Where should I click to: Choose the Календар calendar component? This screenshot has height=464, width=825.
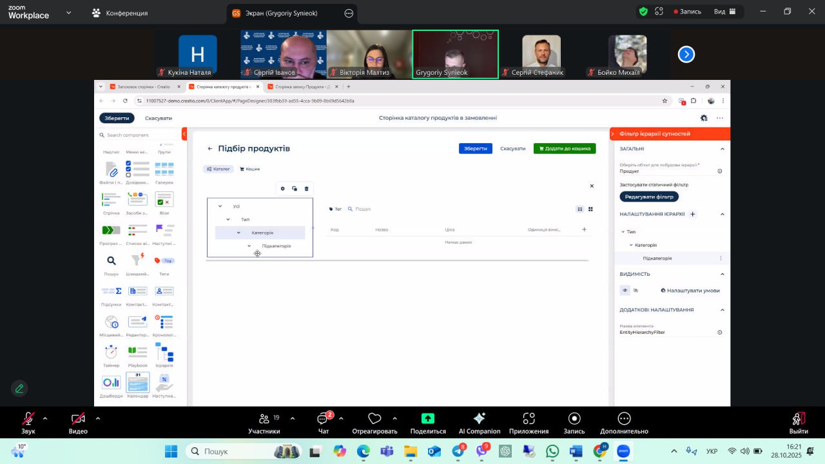pos(138,382)
